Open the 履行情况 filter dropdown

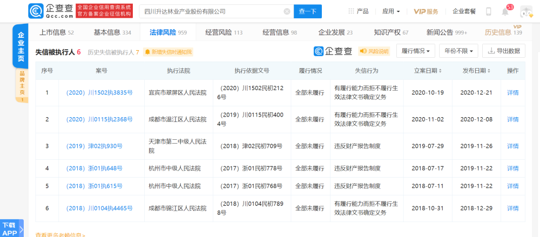[x=416, y=51]
